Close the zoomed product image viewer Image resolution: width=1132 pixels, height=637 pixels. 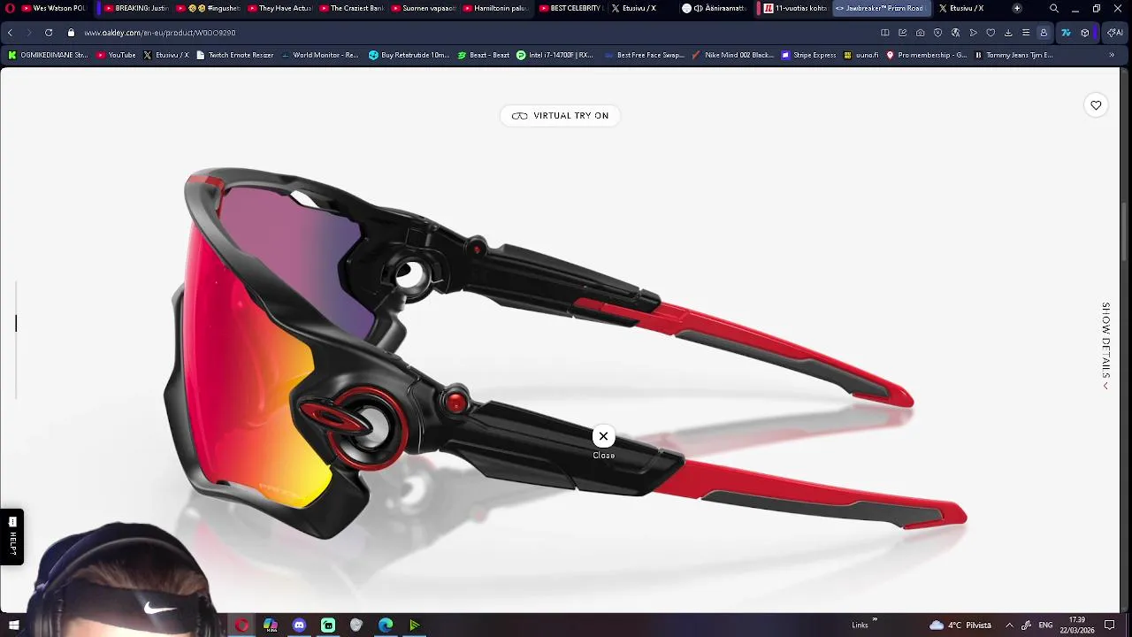pos(603,436)
